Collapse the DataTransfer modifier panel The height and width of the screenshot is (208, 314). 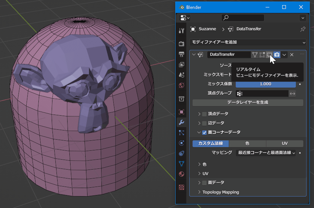coord(194,55)
